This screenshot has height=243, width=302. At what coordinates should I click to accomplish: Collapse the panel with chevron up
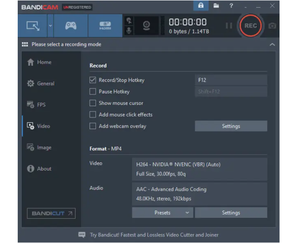click(x=272, y=45)
